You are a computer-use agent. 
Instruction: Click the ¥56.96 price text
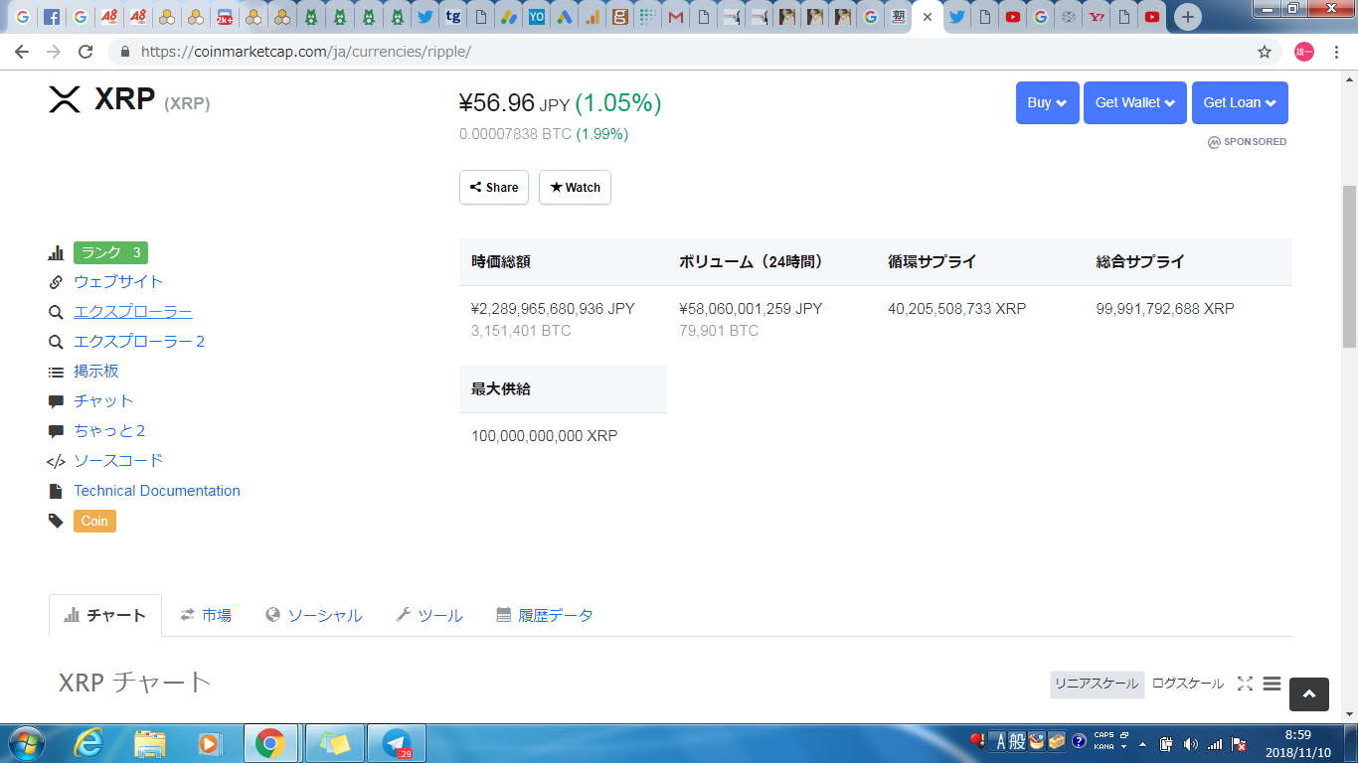tap(497, 103)
